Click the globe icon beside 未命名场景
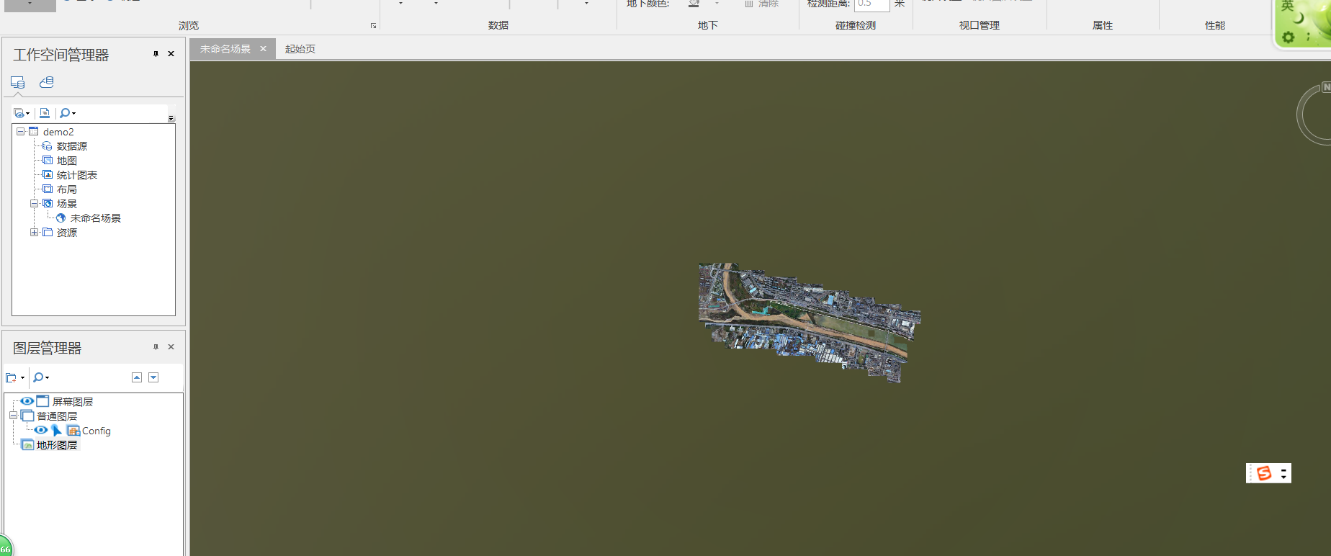Viewport: 1331px width, 556px height. click(x=61, y=218)
